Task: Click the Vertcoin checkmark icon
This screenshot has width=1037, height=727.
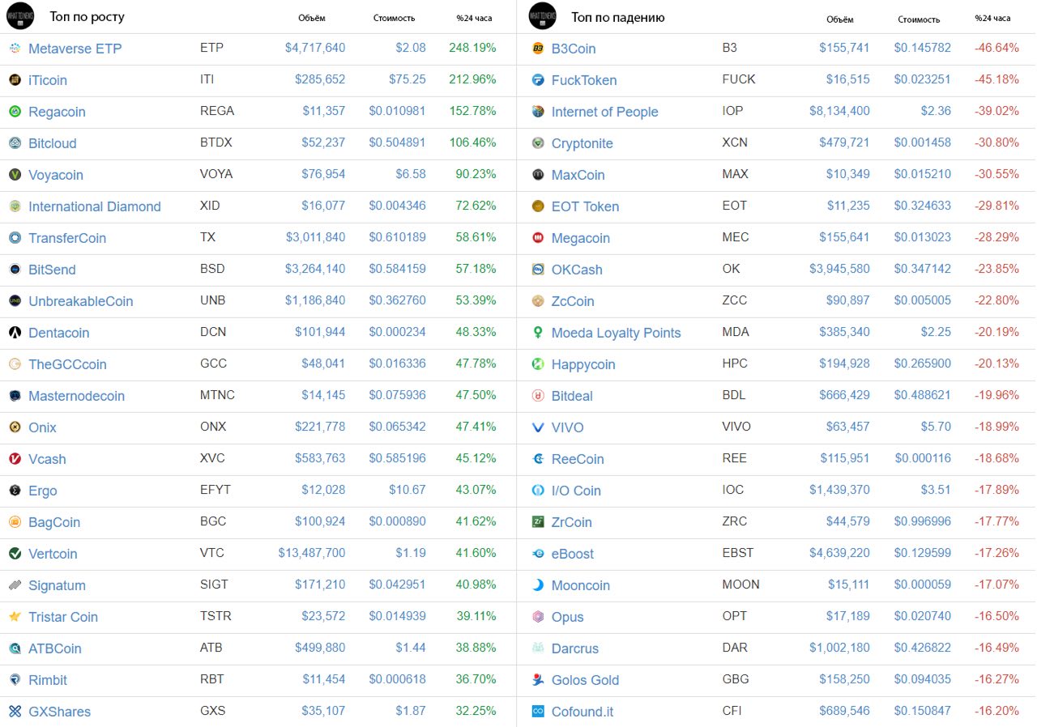Action: click(15, 554)
